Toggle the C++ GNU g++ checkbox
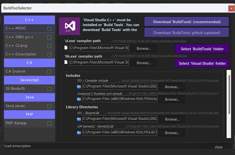Viewport: 235px width, 155px height. click(49, 37)
